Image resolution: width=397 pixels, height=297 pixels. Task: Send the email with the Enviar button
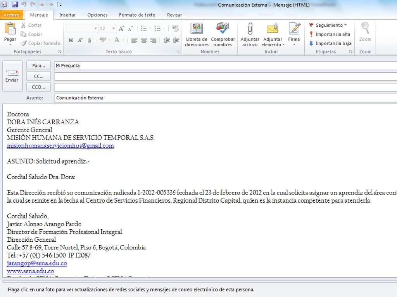(12, 76)
